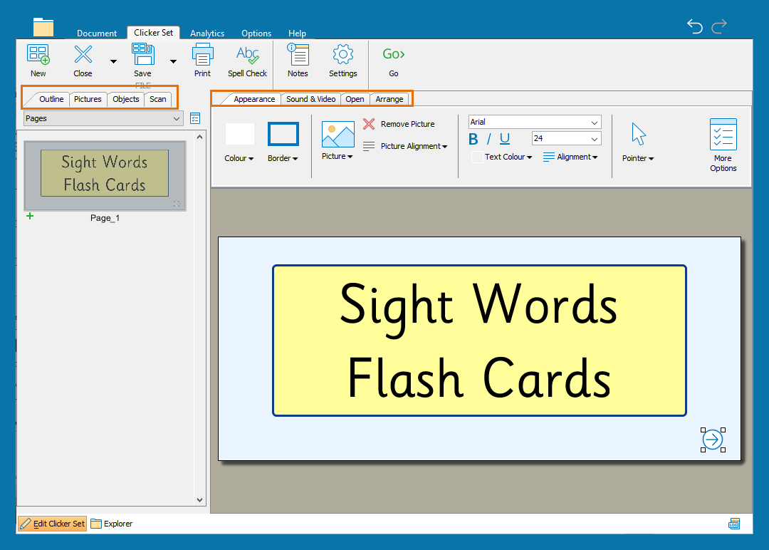This screenshot has width=769, height=550.
Task: Open the Notes tool
Action: coord(298,55)
